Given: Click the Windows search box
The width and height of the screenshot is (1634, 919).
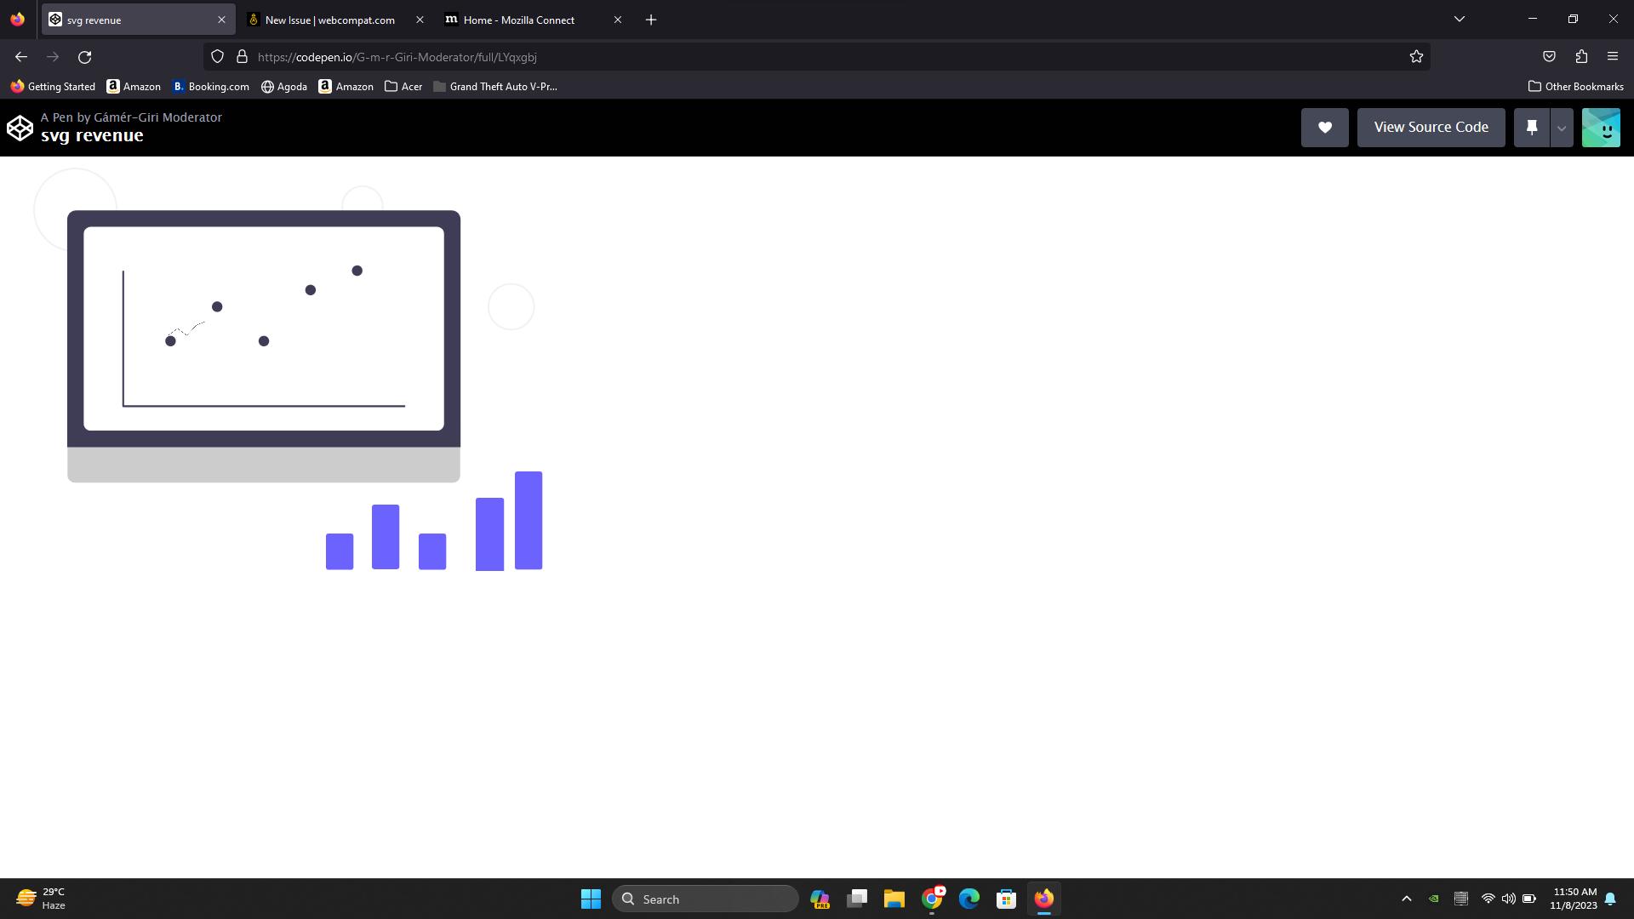Looking at the screenshot, I should [x=706, y=899].
